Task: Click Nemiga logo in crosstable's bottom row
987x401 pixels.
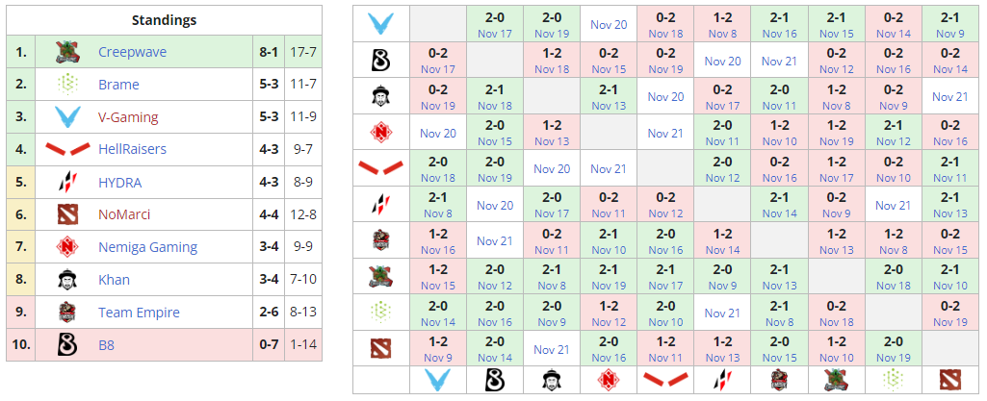Action: point(609,379)
